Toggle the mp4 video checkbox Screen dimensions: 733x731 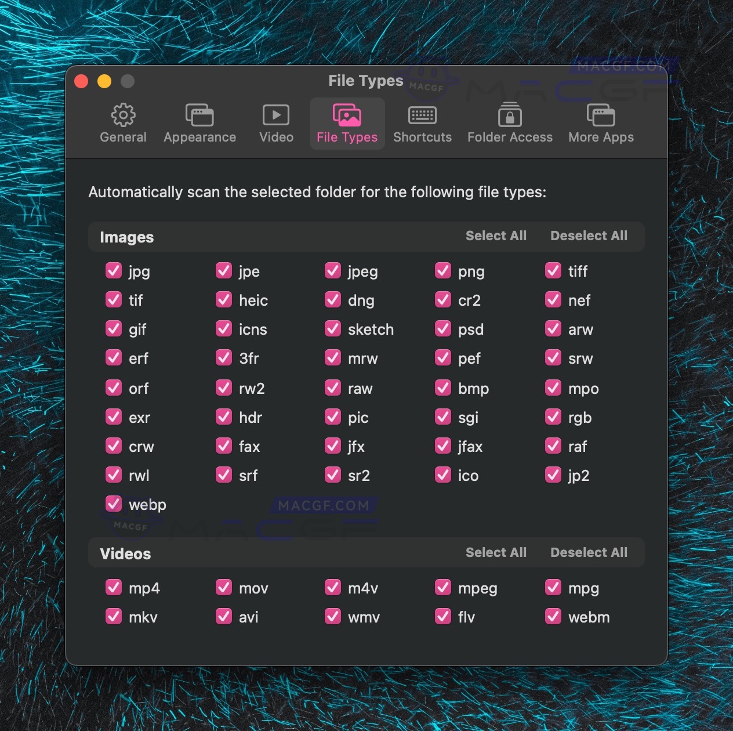114,587
